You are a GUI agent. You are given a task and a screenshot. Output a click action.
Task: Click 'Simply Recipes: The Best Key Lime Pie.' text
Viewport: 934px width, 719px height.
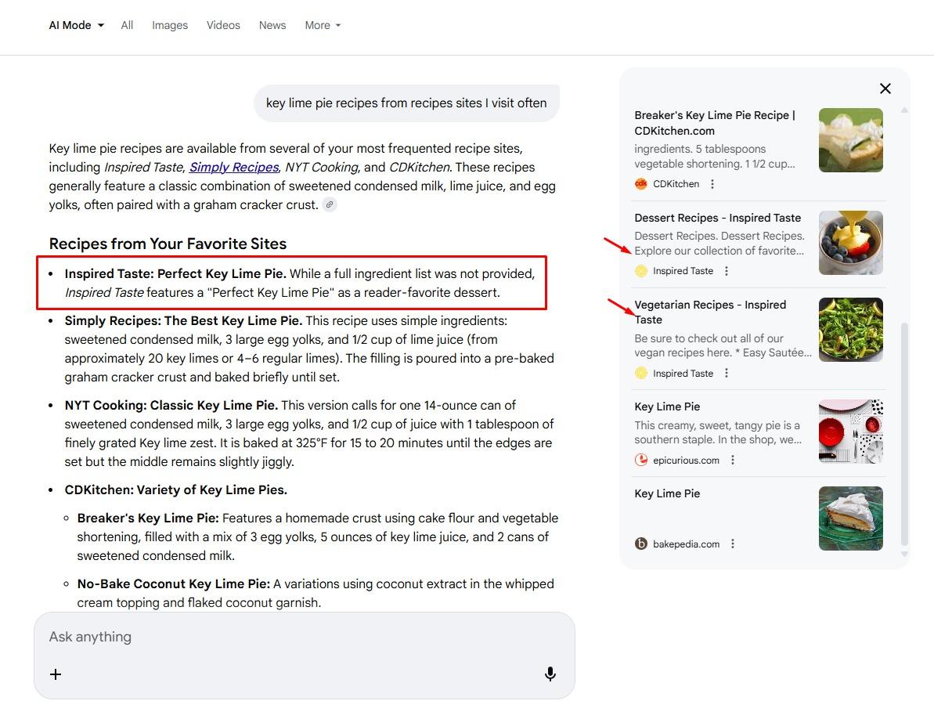[x=183, y=321]
